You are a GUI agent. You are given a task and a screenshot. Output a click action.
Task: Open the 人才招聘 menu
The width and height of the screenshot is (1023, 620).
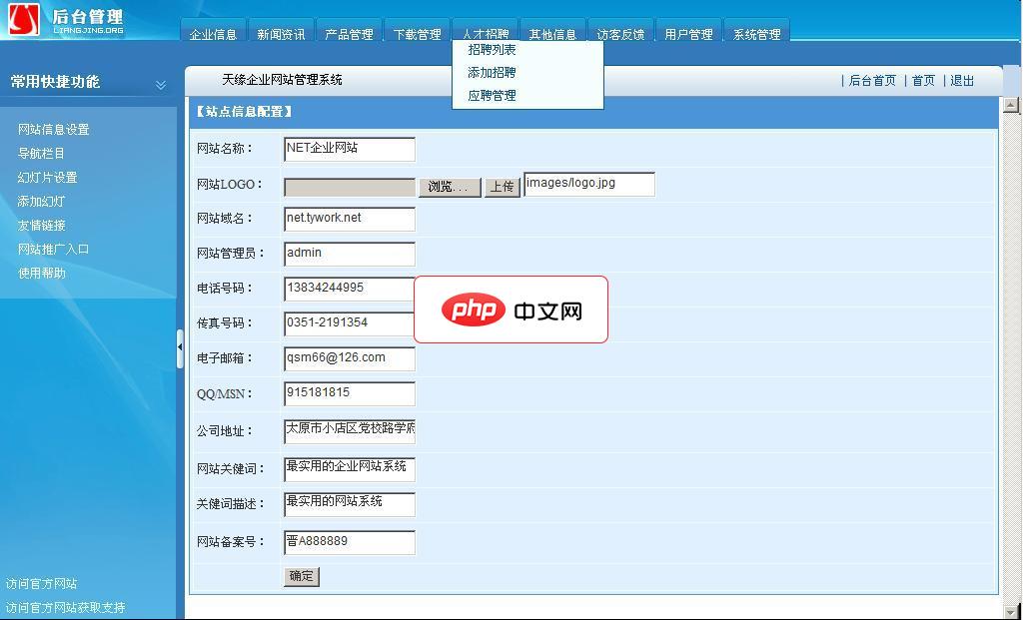pos(486,31)
